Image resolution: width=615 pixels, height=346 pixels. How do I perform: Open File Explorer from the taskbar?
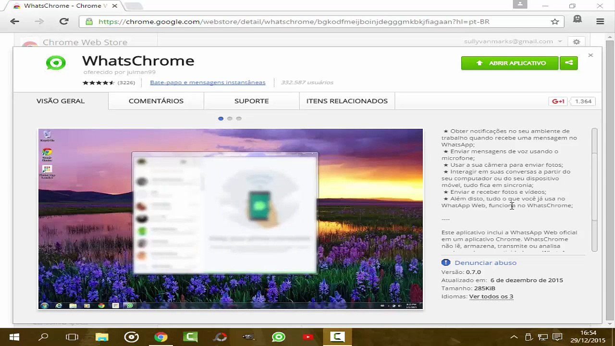coord(102,337)
